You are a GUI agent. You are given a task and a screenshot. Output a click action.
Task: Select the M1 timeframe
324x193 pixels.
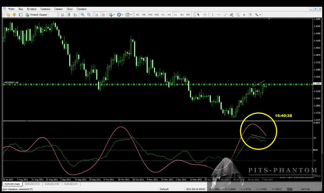pyautogui.click(x=138, y=15)
